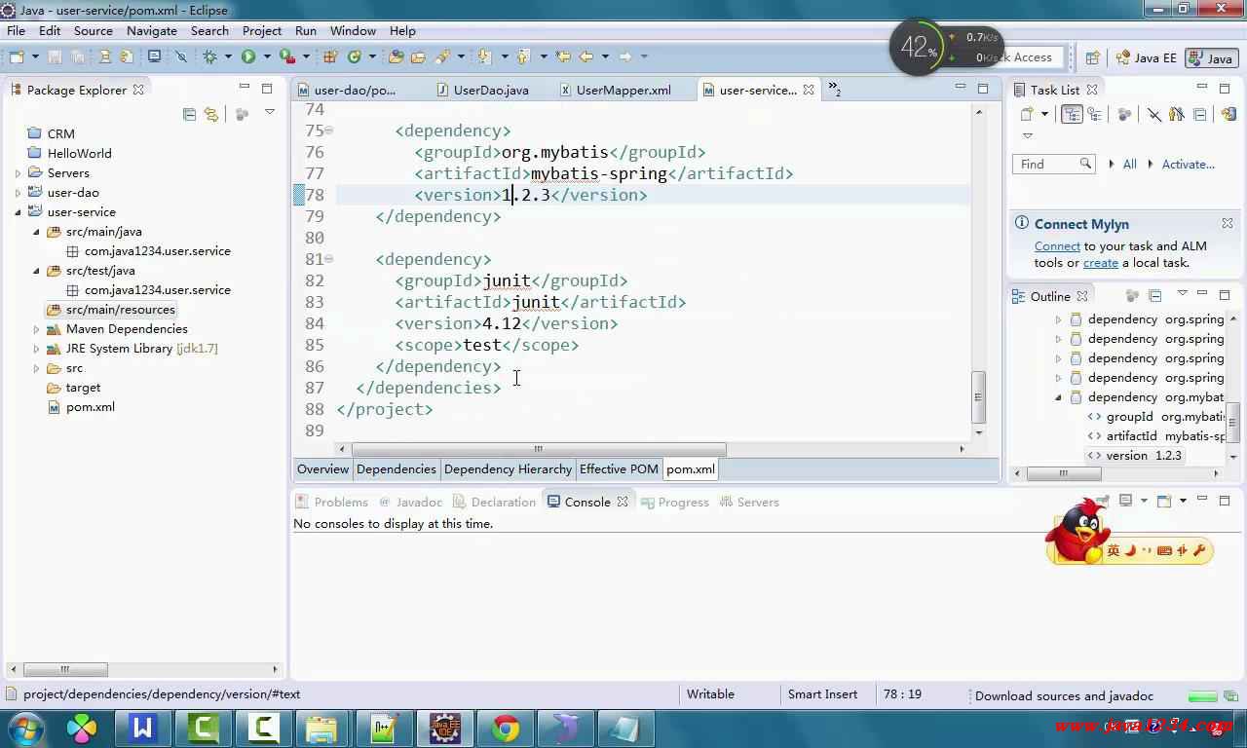Click the Eclipse Java EE IDE taskbar icon
This screenshot has width=1247, height=748.
point(445,728)
